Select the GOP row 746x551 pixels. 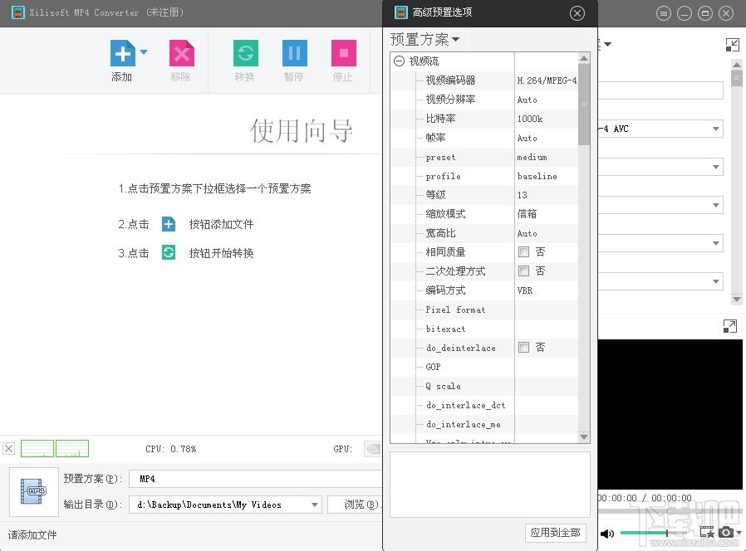click(x=484, y=367)
